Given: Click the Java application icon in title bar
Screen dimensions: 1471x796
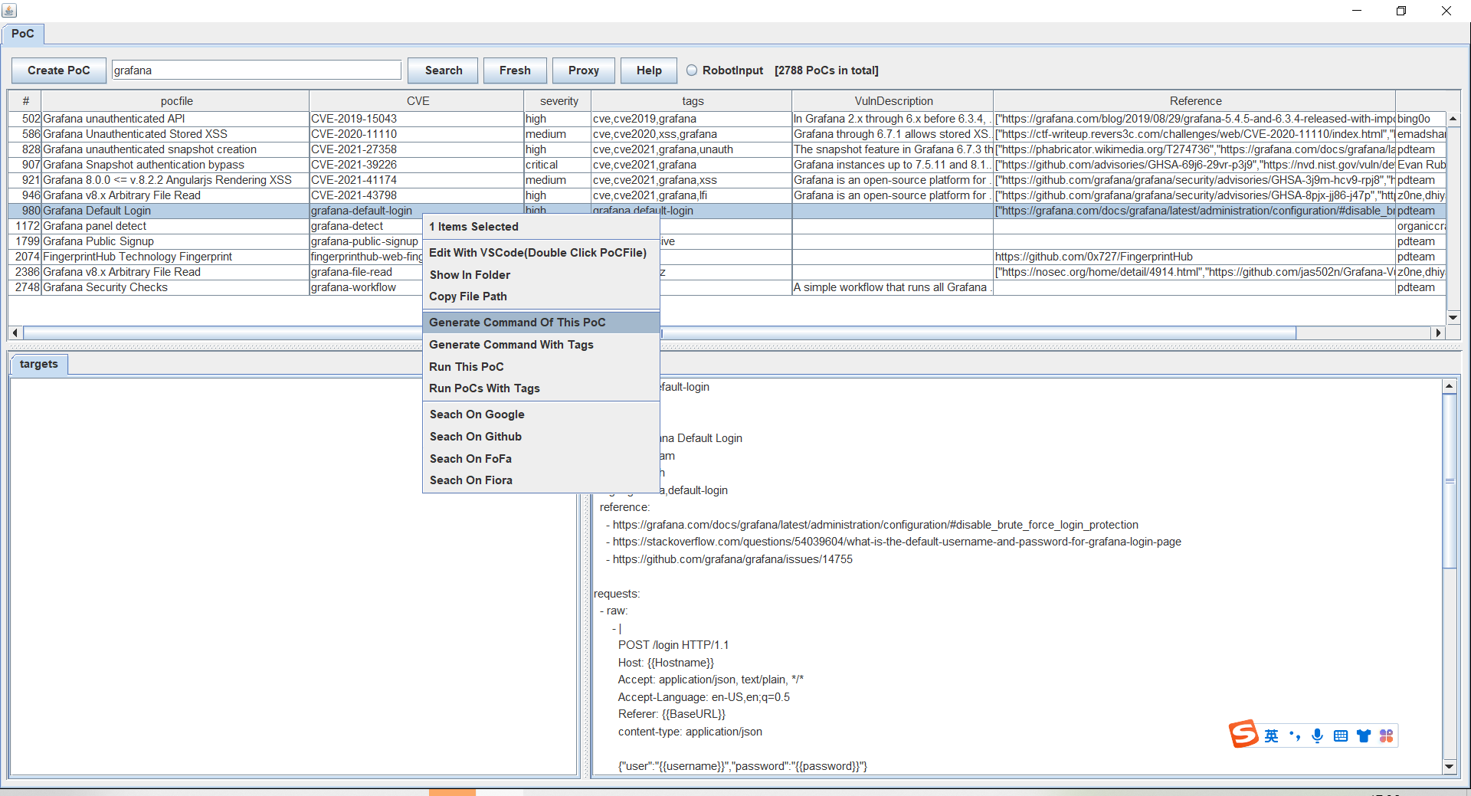Looking at the screenshot, I should tap(9, 10).
